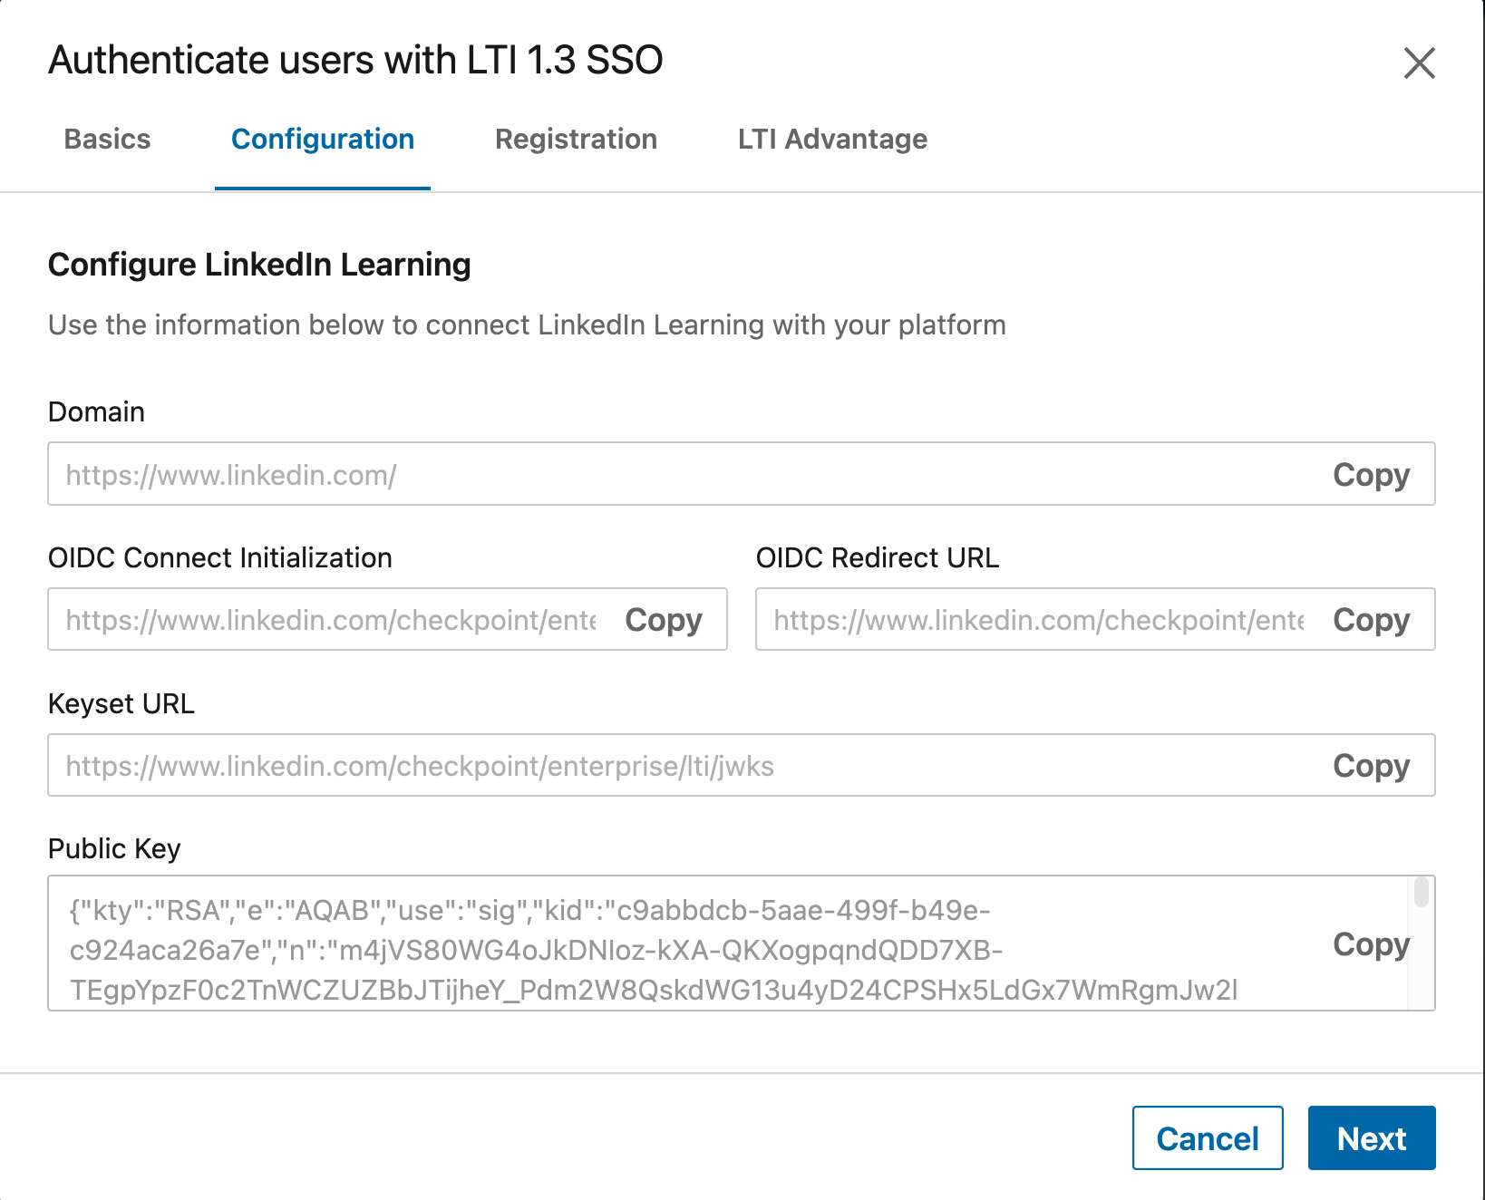Image resolution: width=1485 pixels, height=1200 pixels.
Task: Cancel the LTI 1.3 SSO setup
Action: coord(1208,1137)
